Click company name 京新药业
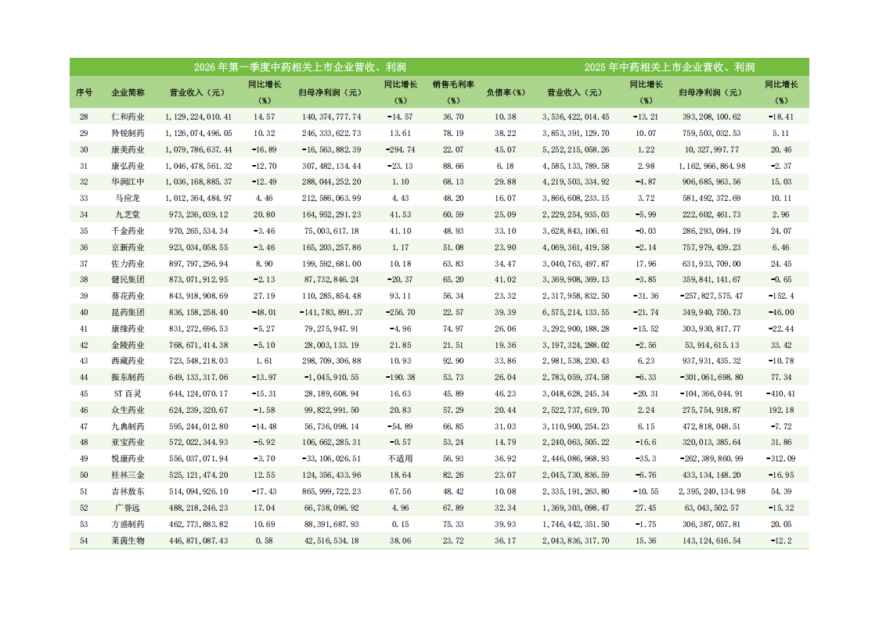 128,247
